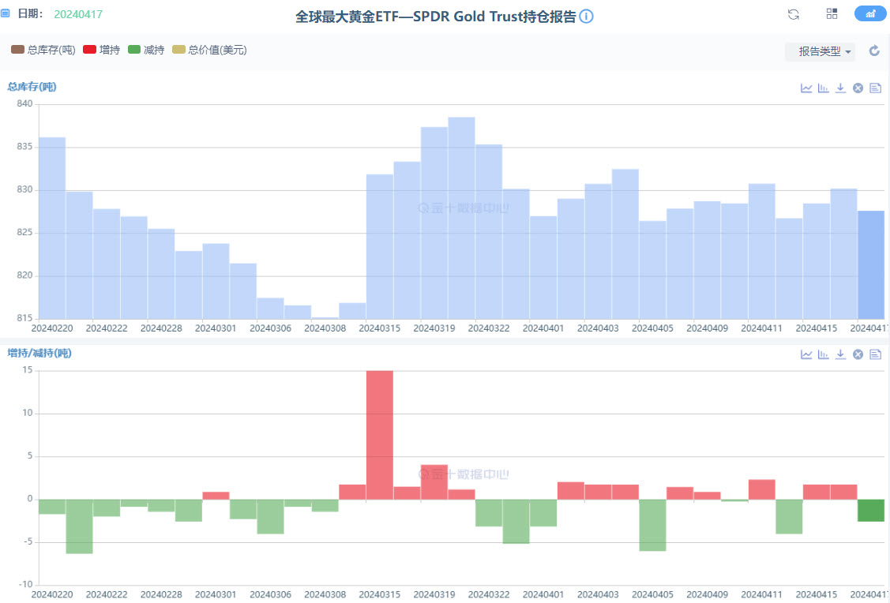
Task: Open the data view of the 增持/减持(吨) chart
Action: coord(875,354)
